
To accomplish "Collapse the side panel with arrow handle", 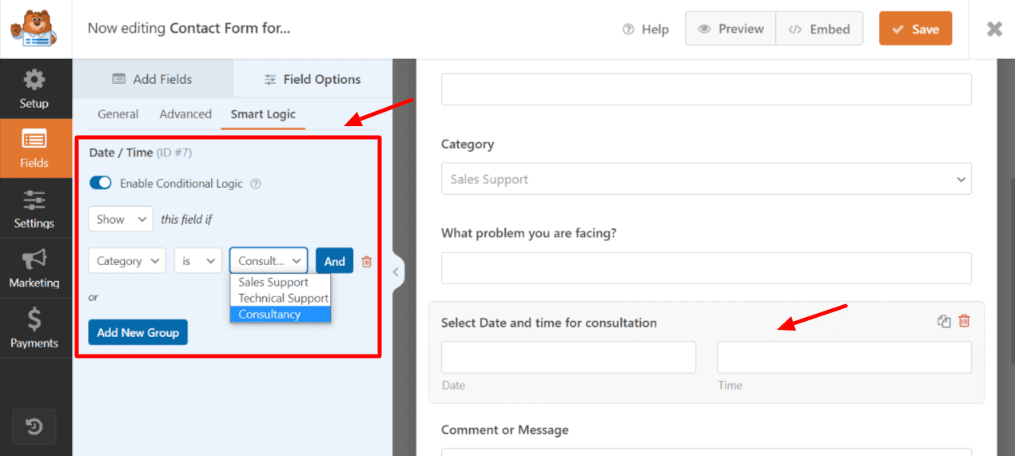I will (x=395, y=272).
